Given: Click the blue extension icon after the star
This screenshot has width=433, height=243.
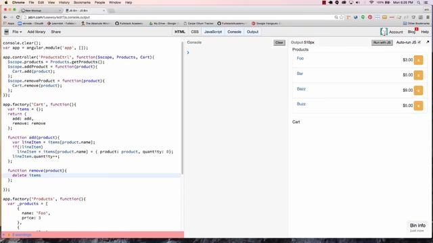Looking at the screenshot, I should coord(356,18).
